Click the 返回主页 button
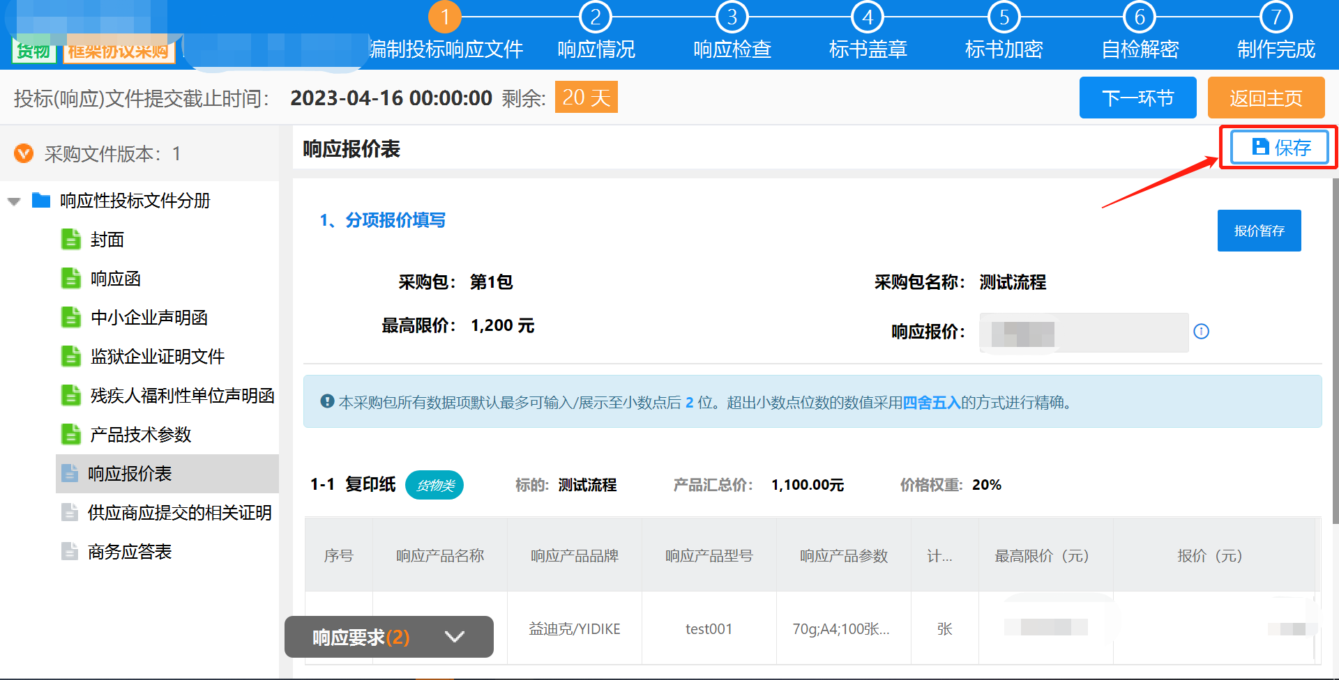Viewport: 1339px width, 680px height. point(1266,98)
